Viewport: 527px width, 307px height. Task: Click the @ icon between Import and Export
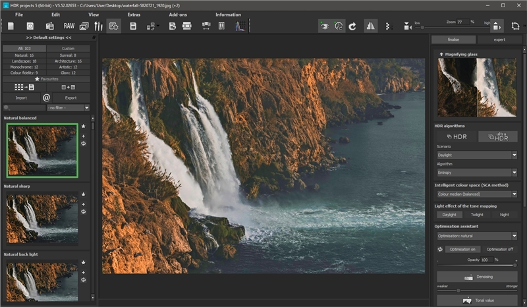(47, 98)
